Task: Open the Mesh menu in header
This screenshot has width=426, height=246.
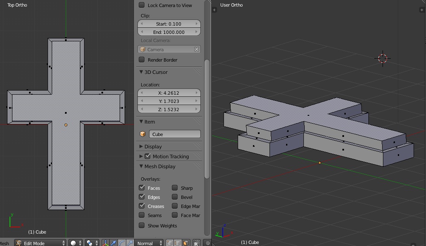Action: point(4,243)
